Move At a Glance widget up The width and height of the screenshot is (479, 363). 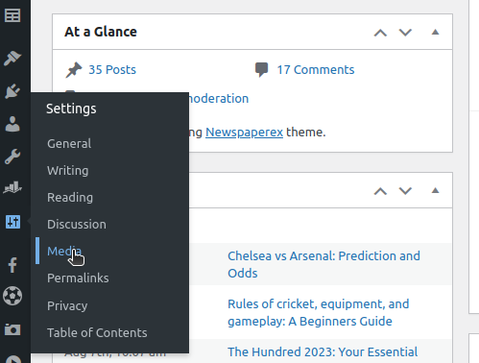tap(380, 33)
